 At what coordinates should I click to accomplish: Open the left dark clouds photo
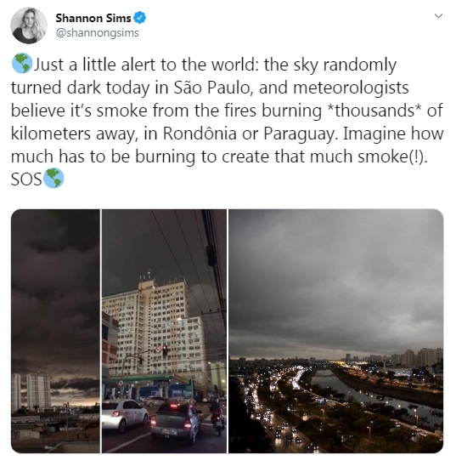click(x=55, y=331)
